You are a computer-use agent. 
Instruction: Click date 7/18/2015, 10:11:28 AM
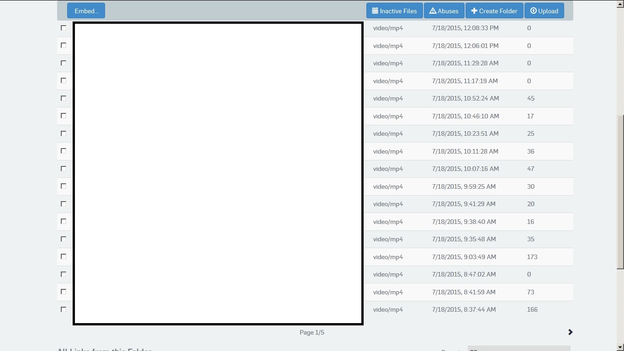(465, 151)
